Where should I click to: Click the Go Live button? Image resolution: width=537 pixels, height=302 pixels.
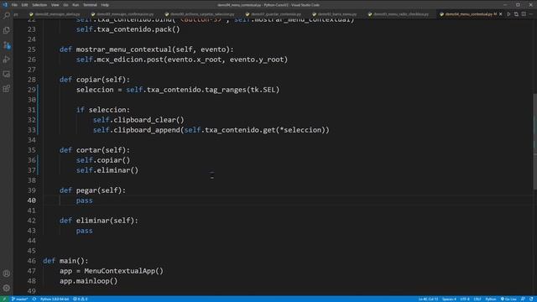point(508,299)
